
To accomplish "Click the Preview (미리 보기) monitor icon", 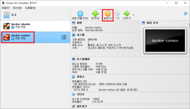I will pos(143,23).
